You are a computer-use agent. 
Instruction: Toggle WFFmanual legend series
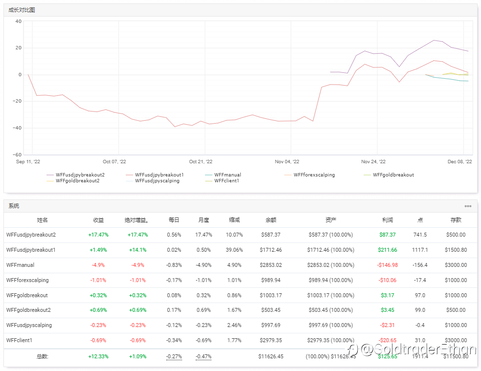[x=223, y=175]
